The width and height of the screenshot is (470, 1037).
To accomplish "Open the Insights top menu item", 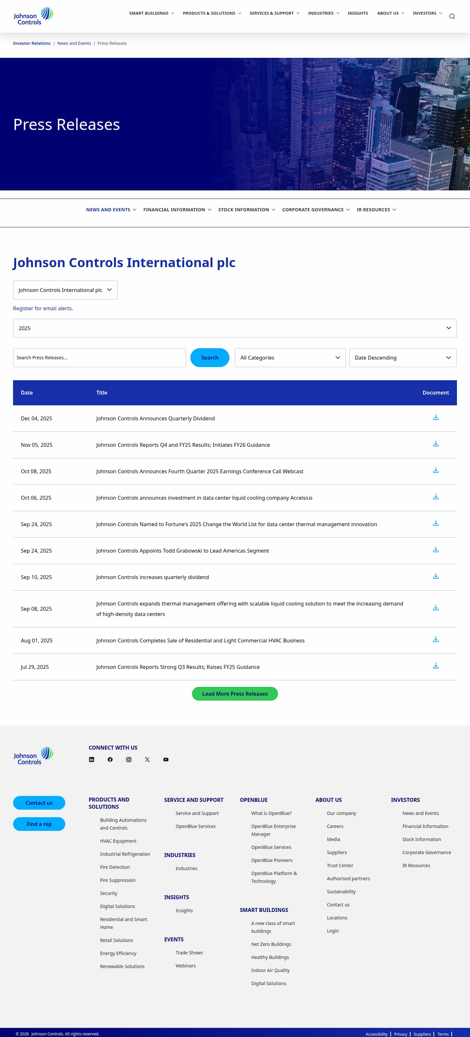I will (x=358, y=13).
